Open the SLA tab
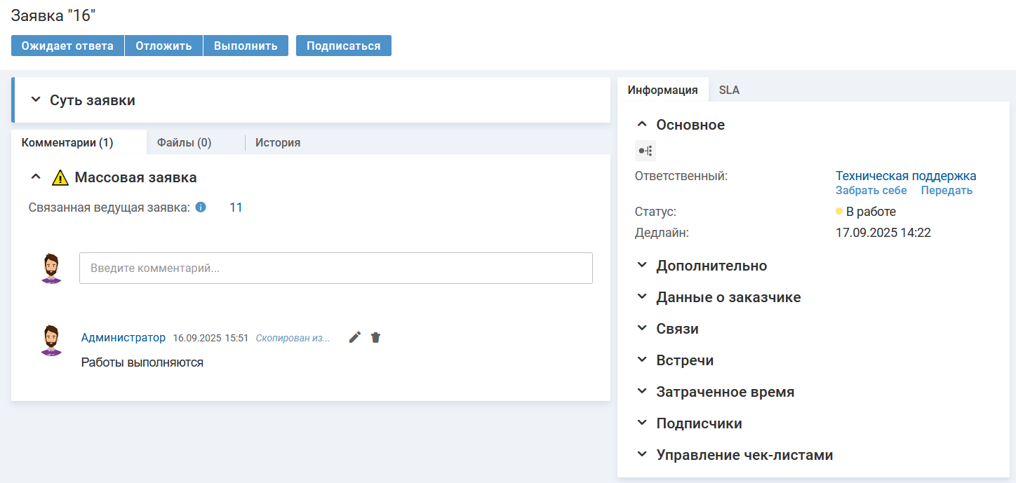Screen dimensions: 1016x483 [729, 90]
